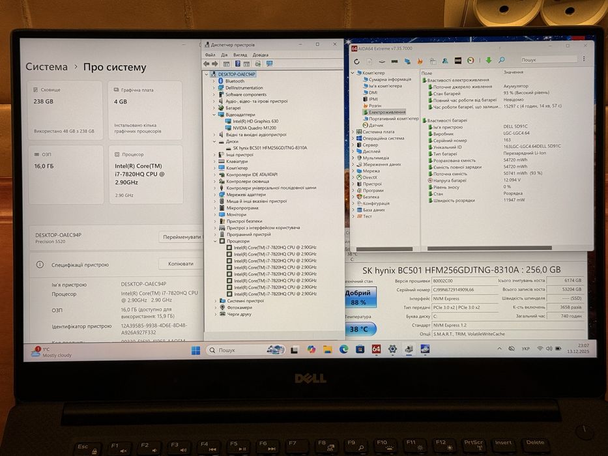608x456 pixels.
Task: Collapse the Диски node
Action: click(214, 141)
